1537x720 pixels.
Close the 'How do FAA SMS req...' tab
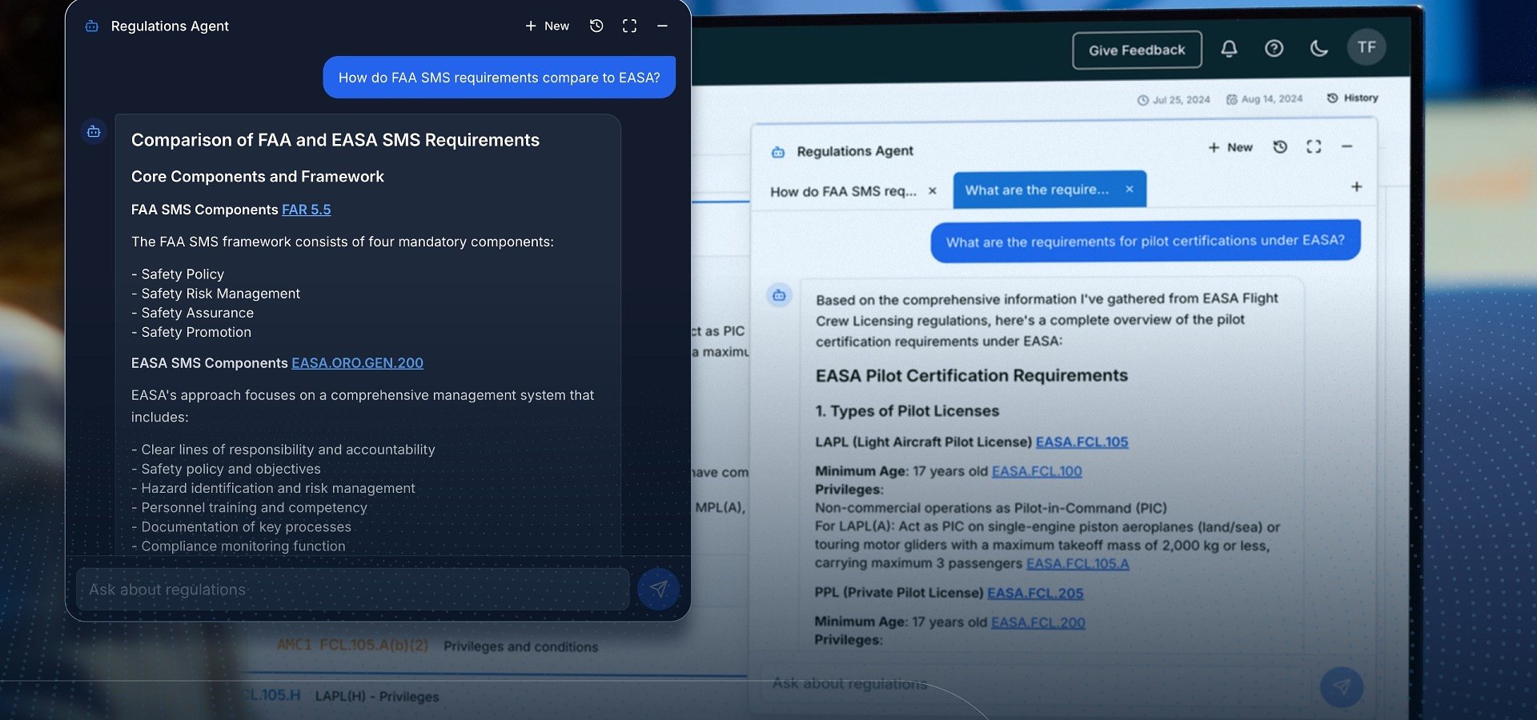click(933, 191)
